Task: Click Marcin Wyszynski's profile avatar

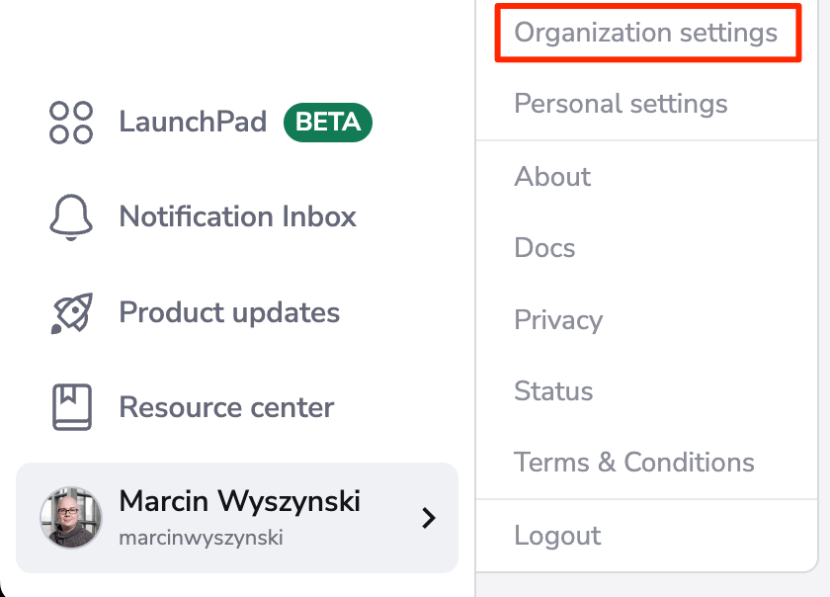Action: (x=70, y=518)
